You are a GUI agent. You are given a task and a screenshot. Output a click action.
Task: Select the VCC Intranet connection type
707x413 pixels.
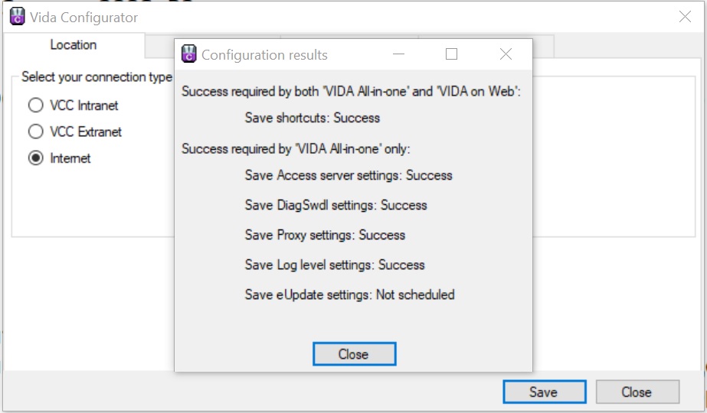36,106
